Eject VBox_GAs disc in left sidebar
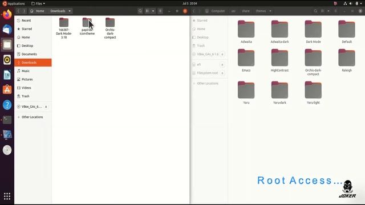This screenshot has height=205, width=365. (x=46, y=106)
